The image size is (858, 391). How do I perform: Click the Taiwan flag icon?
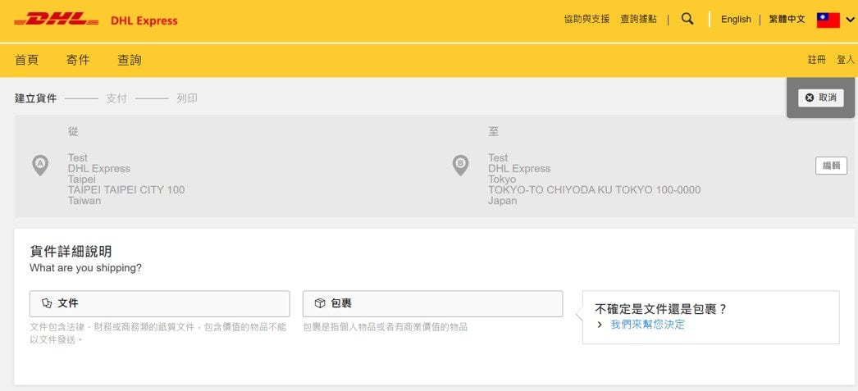coord(828,20)
